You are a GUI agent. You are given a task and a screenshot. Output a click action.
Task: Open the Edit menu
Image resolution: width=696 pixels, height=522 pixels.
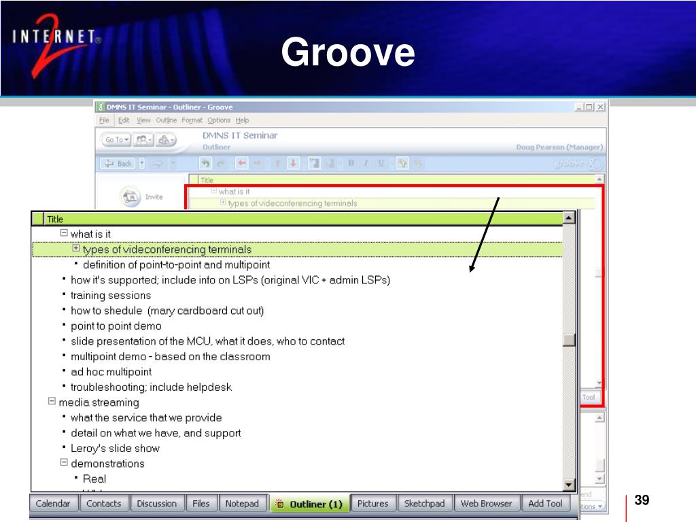124,120
